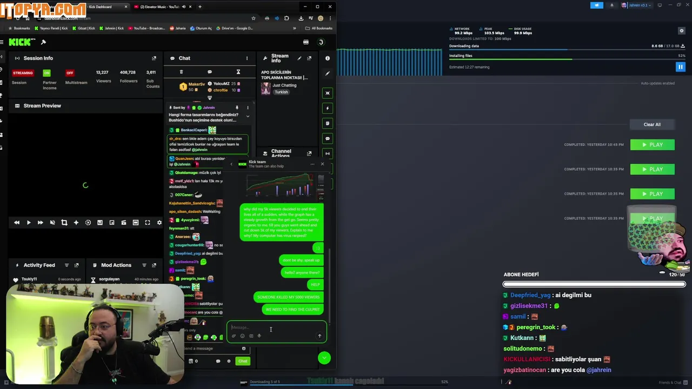Open the All Bookmarks folder
The height and width of the screenshot is (389, 692).
[x=319, y=28]
